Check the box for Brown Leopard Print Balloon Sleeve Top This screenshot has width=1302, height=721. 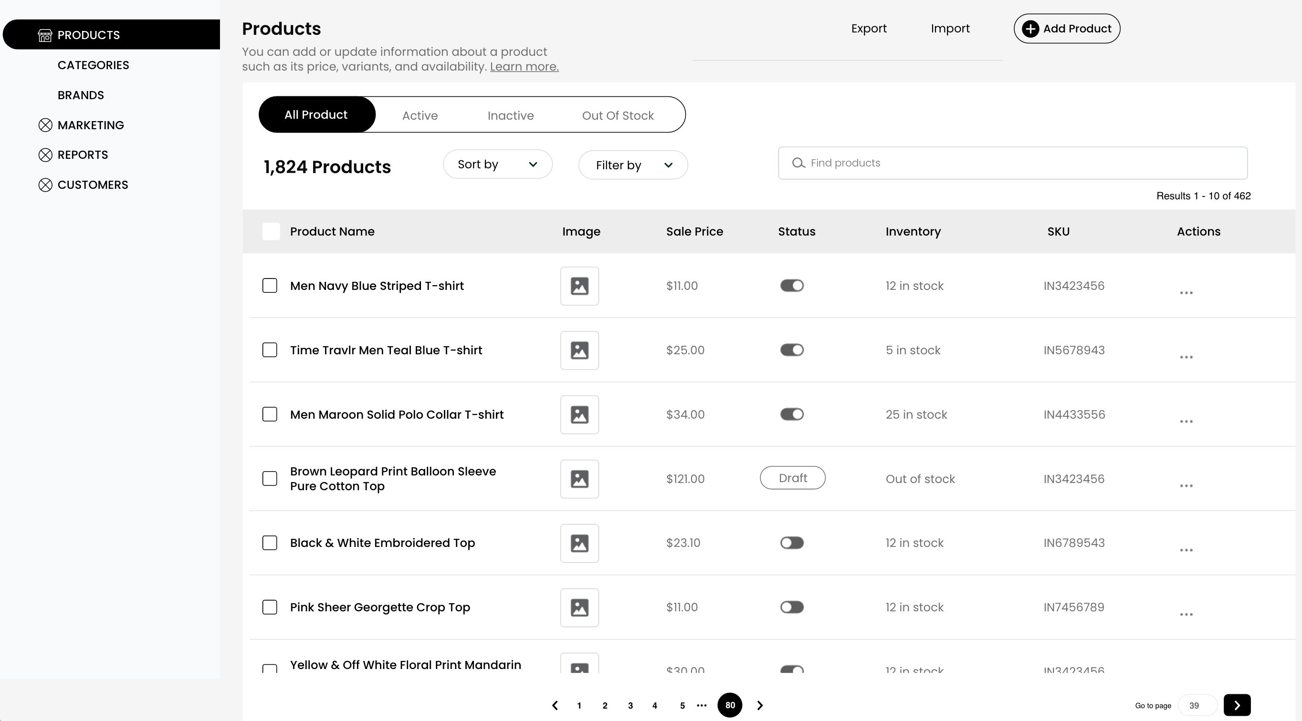pyautogui.click(x=270, y=479)
